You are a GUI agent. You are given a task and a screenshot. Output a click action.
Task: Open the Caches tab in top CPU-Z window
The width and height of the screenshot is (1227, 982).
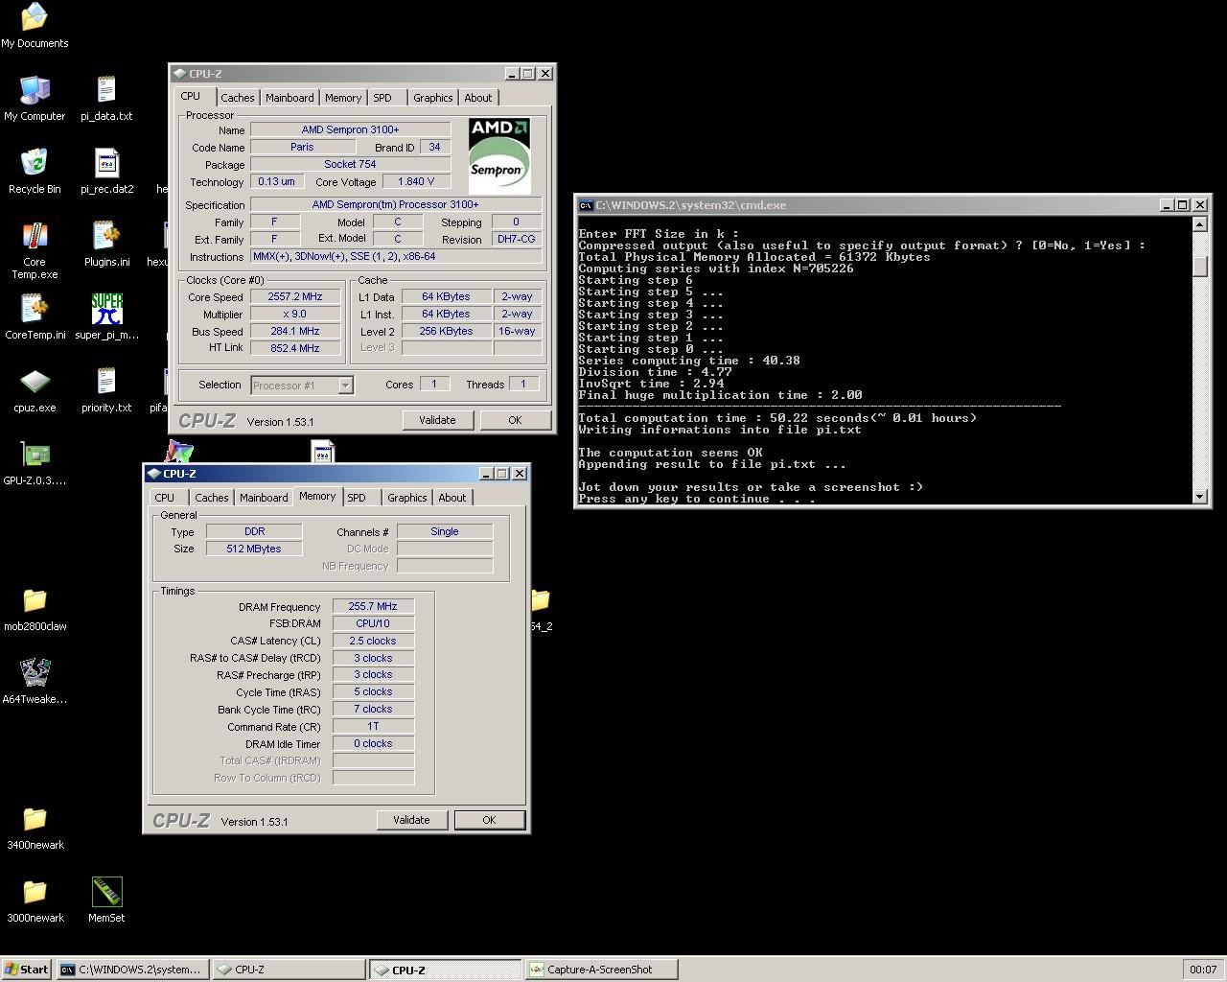point(238,98)
